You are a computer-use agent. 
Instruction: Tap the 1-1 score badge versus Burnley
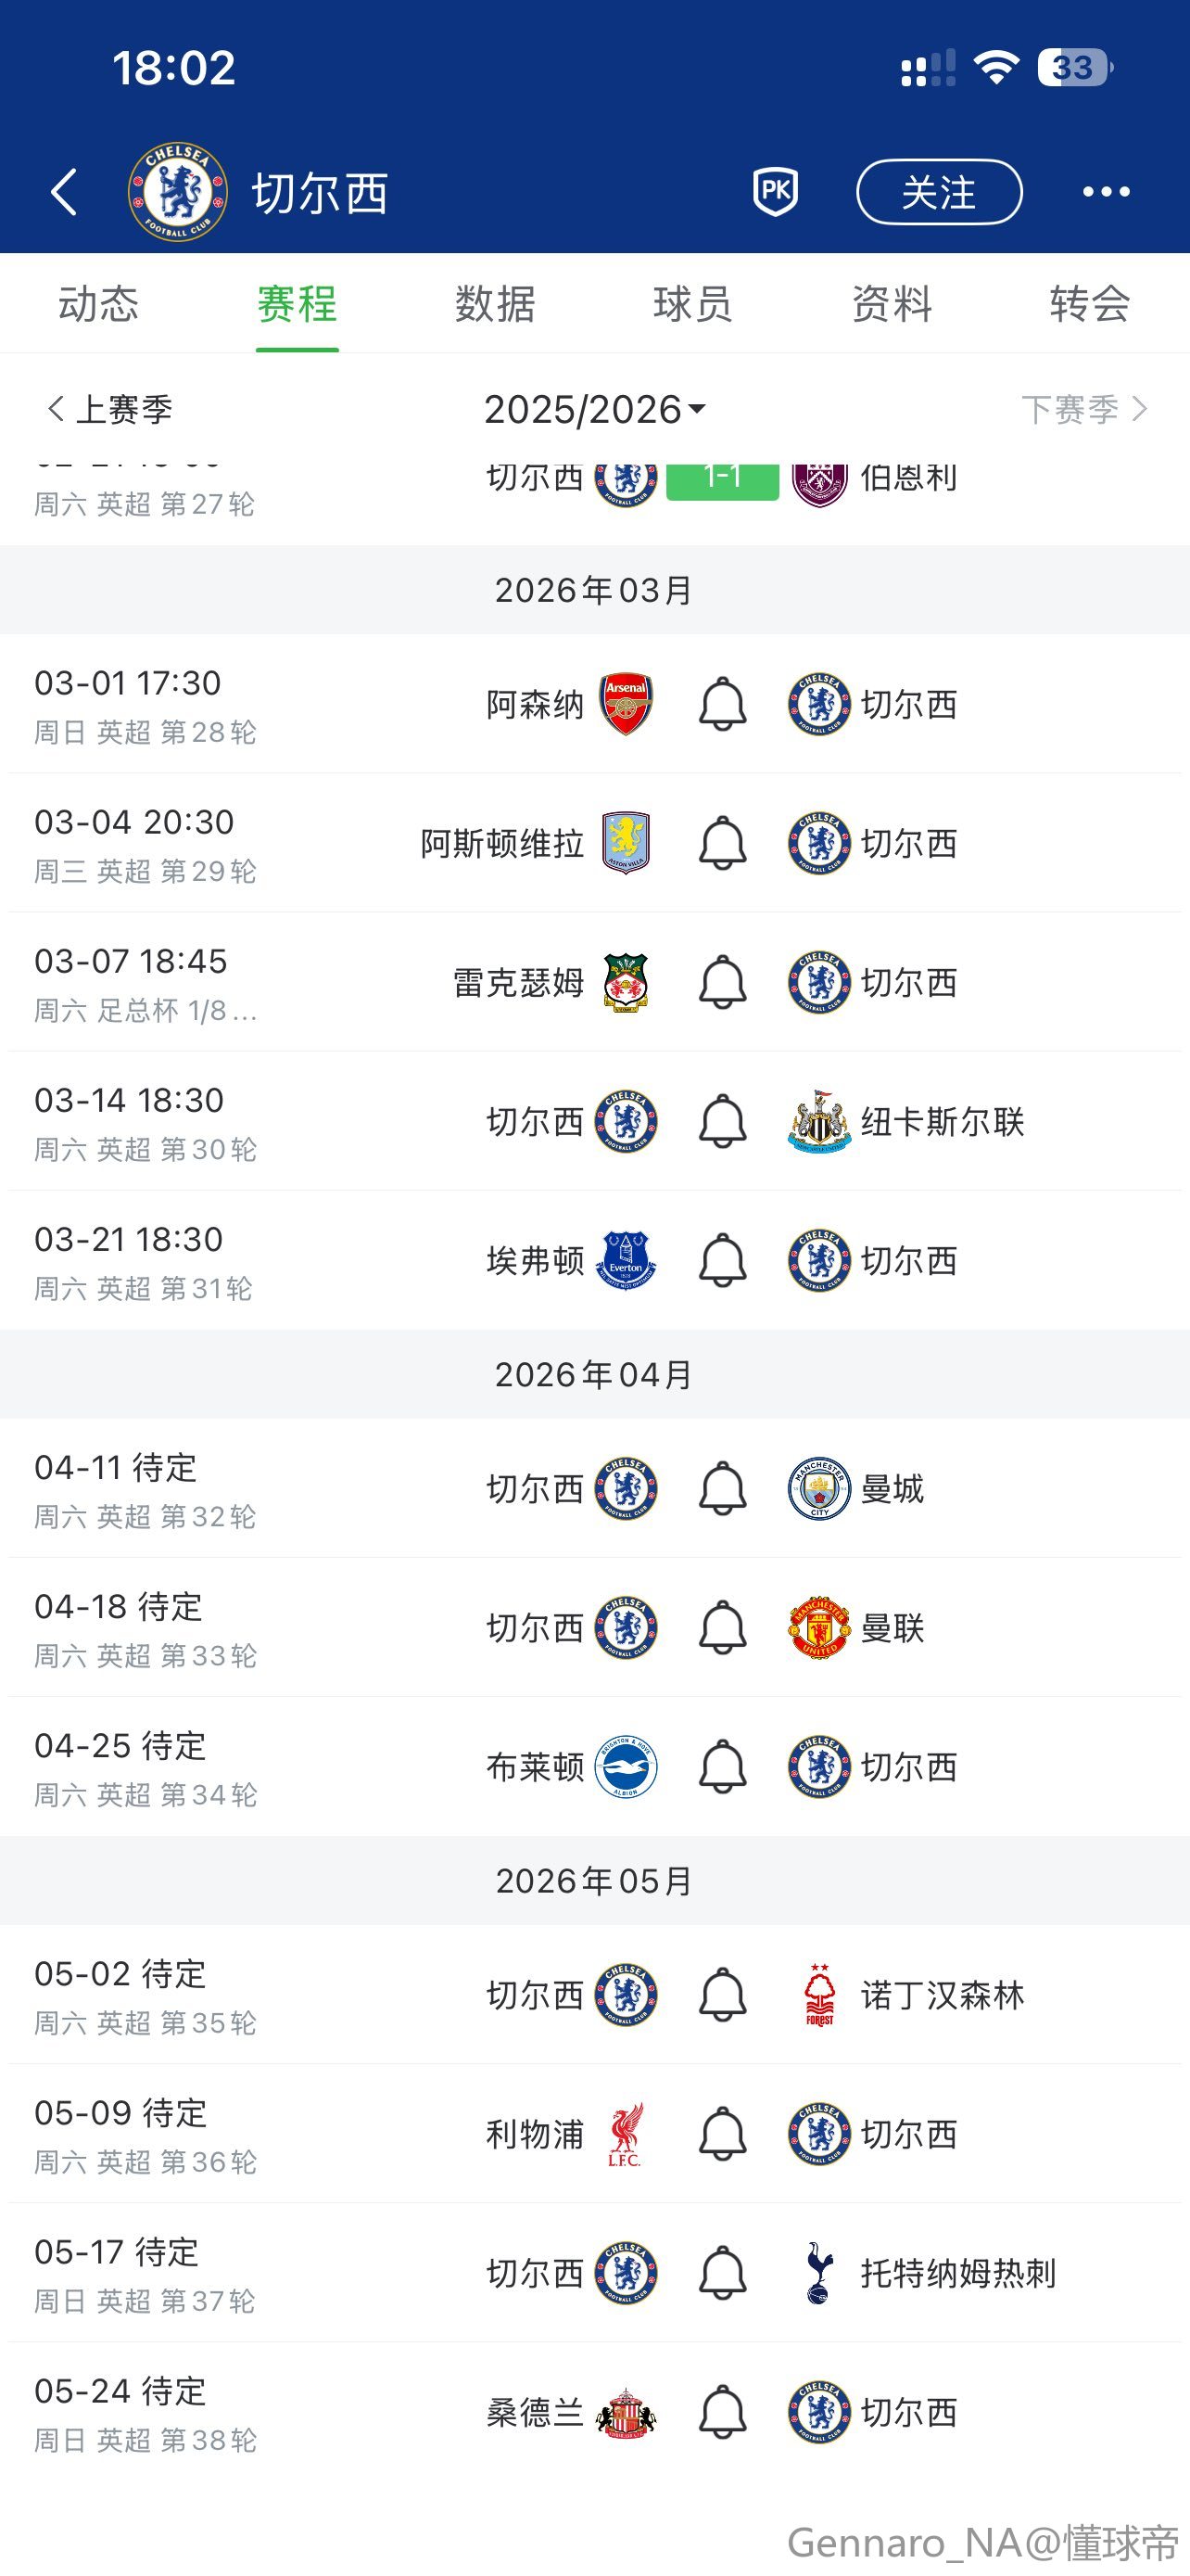[x=722, y=482]
